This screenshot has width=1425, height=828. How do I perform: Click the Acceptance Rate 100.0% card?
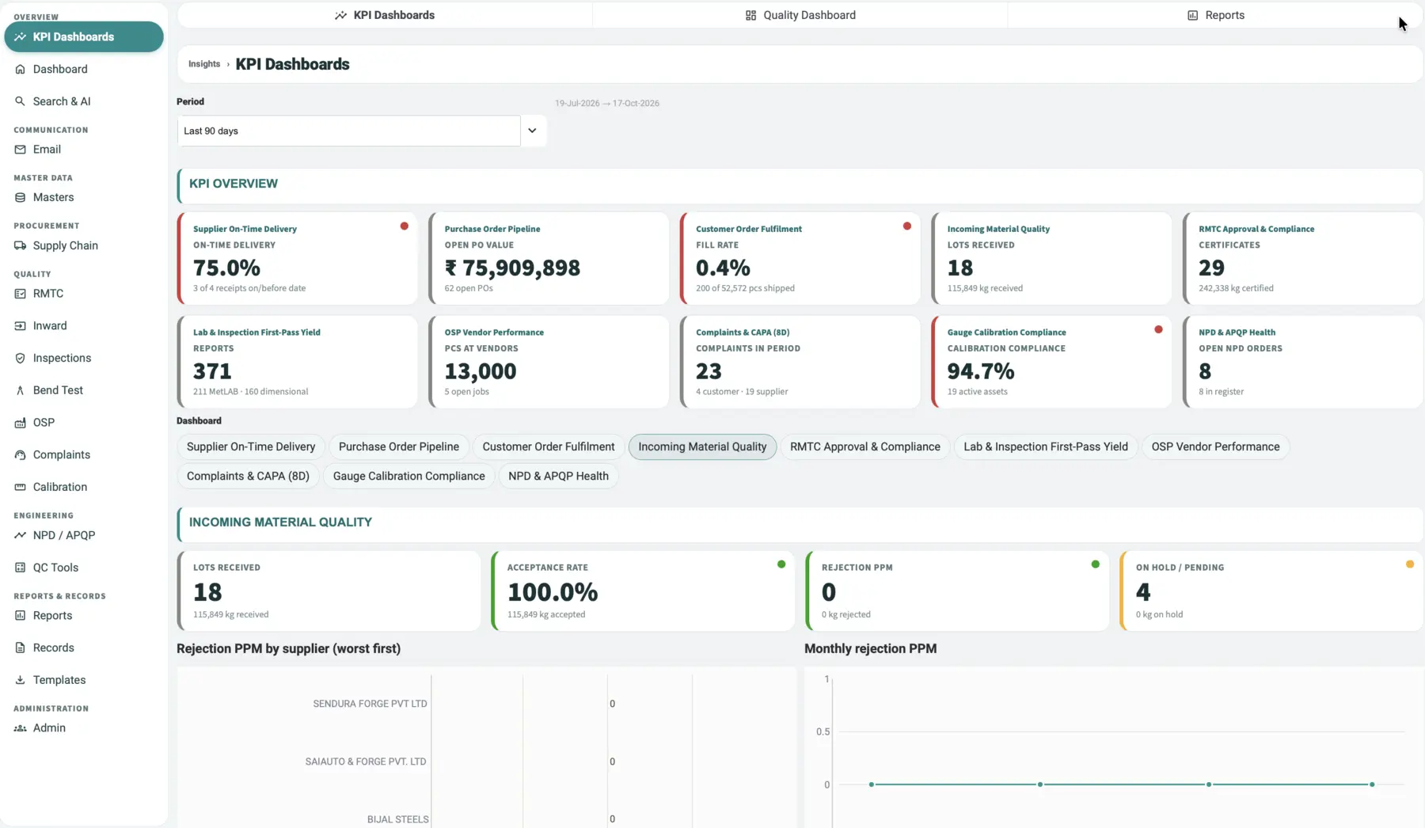pos(643,591)
